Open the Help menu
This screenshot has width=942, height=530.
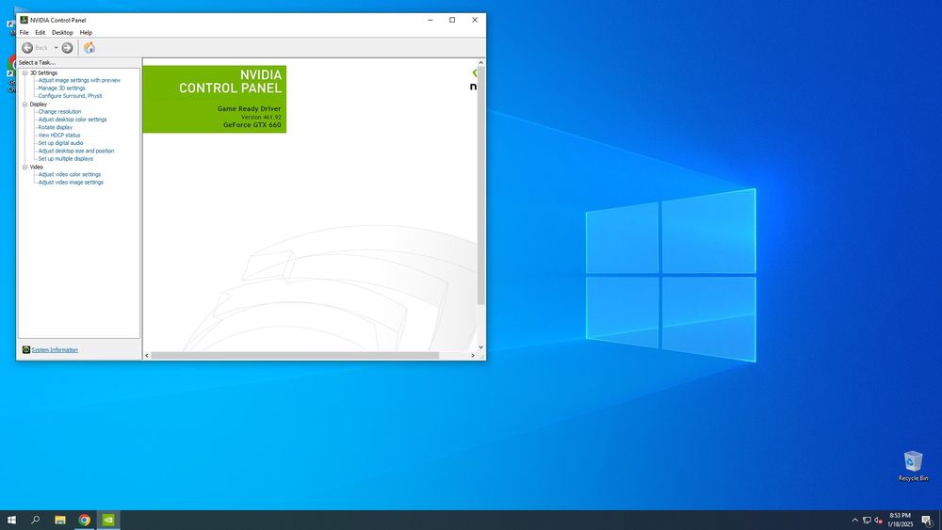pyautogui.click(x=86, y=32)
